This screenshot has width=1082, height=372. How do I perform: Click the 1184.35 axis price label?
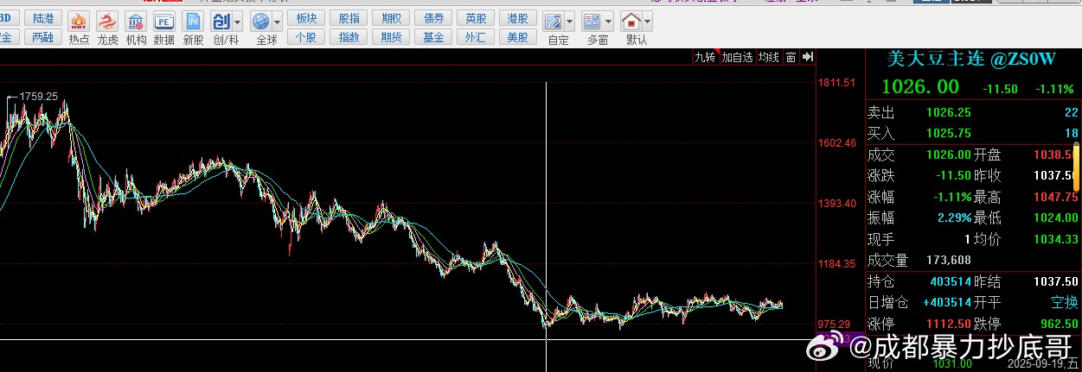837,264
